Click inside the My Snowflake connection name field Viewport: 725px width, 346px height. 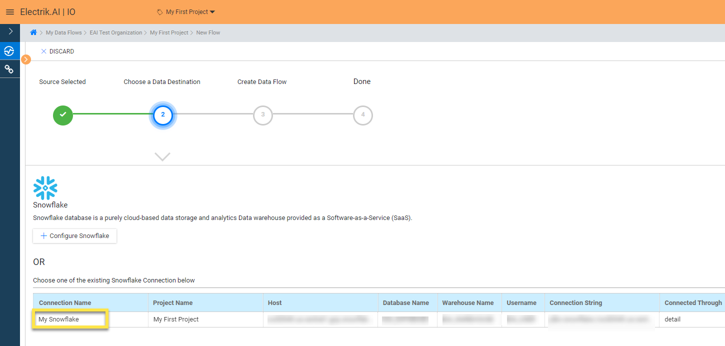point(69,319)
